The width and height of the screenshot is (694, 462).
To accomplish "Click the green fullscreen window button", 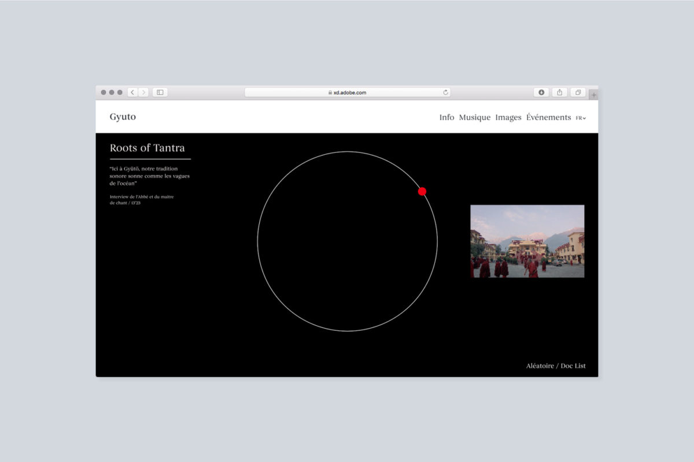I will point(120,92).
